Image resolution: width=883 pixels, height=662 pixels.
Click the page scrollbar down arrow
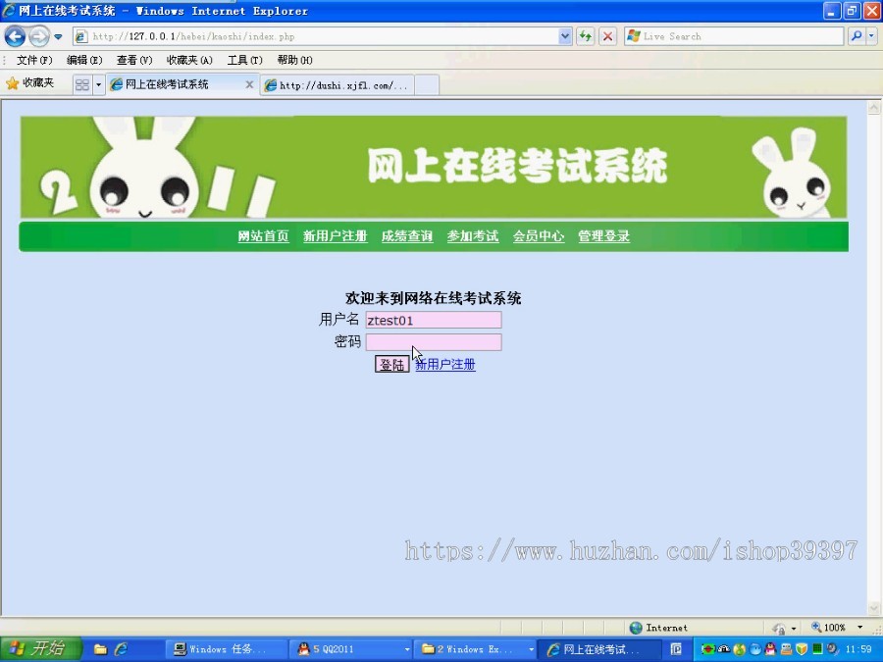pos(874,608)
